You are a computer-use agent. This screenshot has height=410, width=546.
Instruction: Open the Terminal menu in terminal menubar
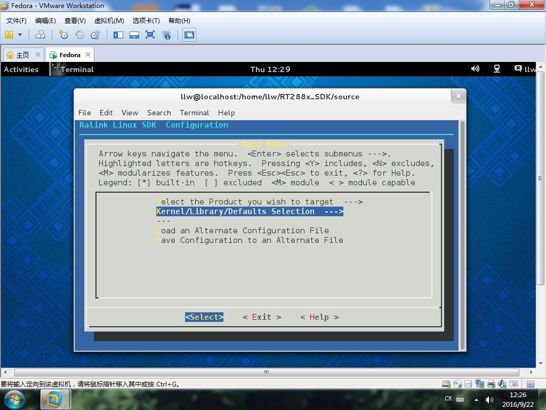[x=194, y=113]
